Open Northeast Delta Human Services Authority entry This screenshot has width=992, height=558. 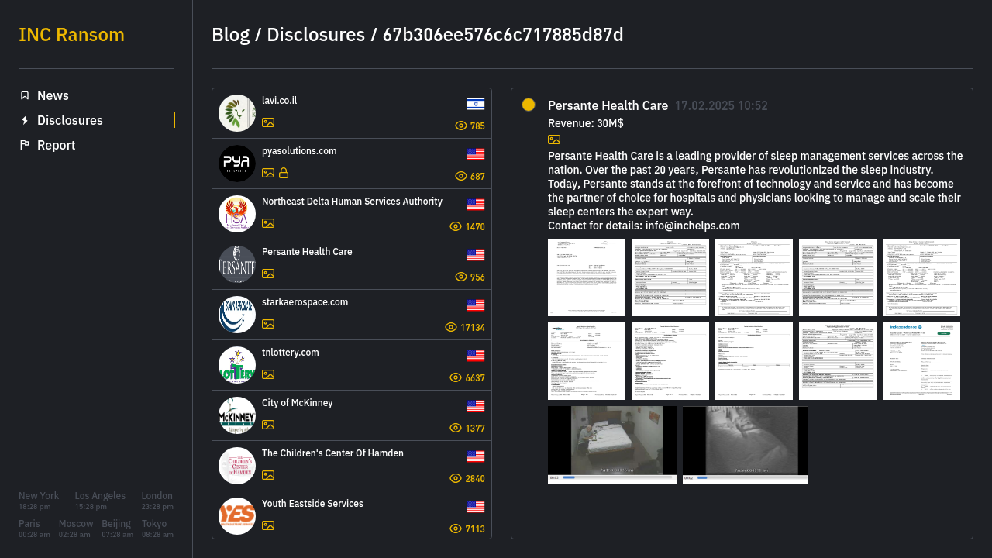pyautogui.click(x=352, y=214)
